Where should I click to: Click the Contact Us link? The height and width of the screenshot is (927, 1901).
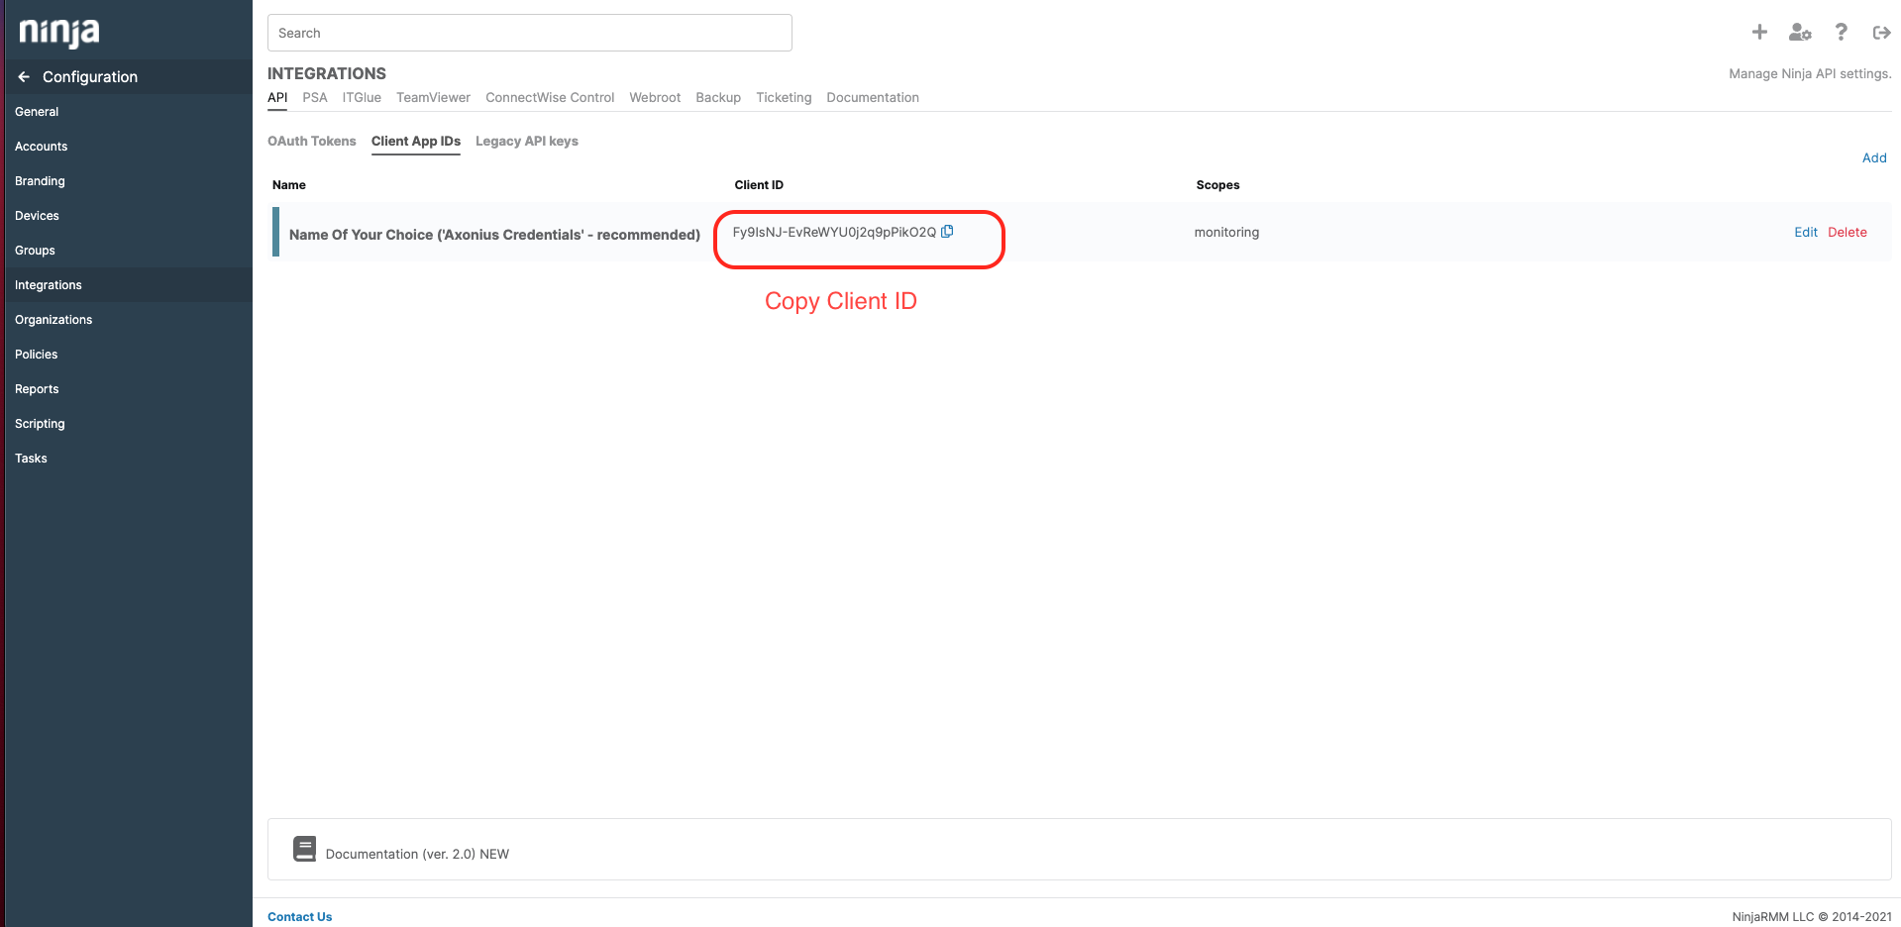pos(300,917)
